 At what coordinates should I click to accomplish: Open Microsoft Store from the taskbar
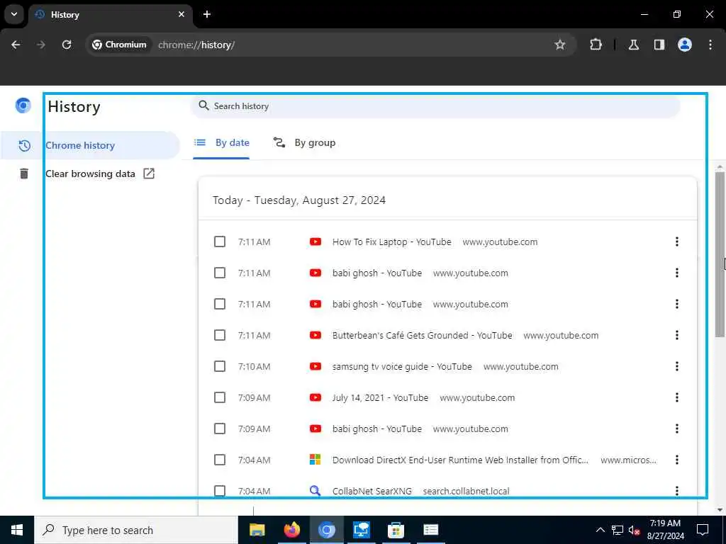tap(396, 530)
